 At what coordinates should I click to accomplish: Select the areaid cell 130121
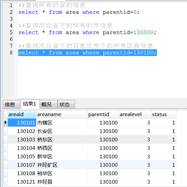tap(22, 182)
